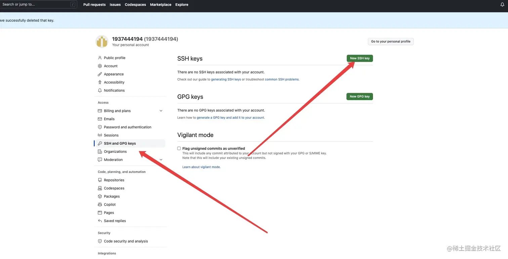Click the SSH keys section heading

point(190,58)
